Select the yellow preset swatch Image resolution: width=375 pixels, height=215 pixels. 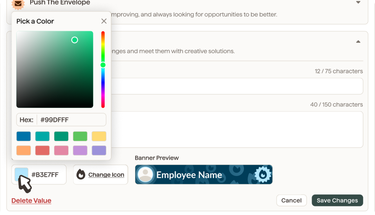99,136
